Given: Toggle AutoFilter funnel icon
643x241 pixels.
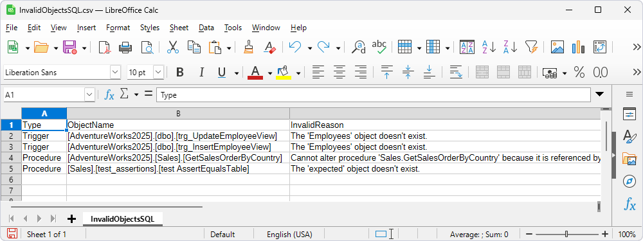Looking at the screenshot, I should click(532, 47).
